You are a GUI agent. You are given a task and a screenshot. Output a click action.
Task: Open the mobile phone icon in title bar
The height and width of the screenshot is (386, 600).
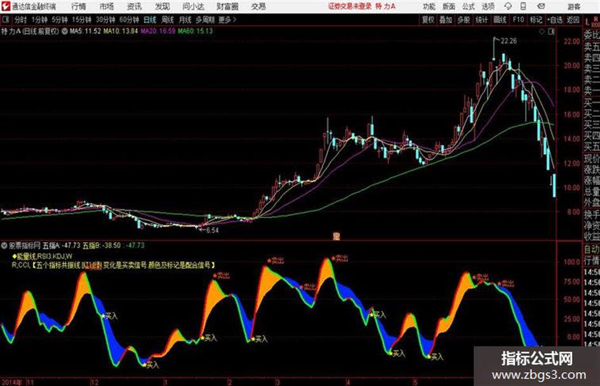point(523,6)
